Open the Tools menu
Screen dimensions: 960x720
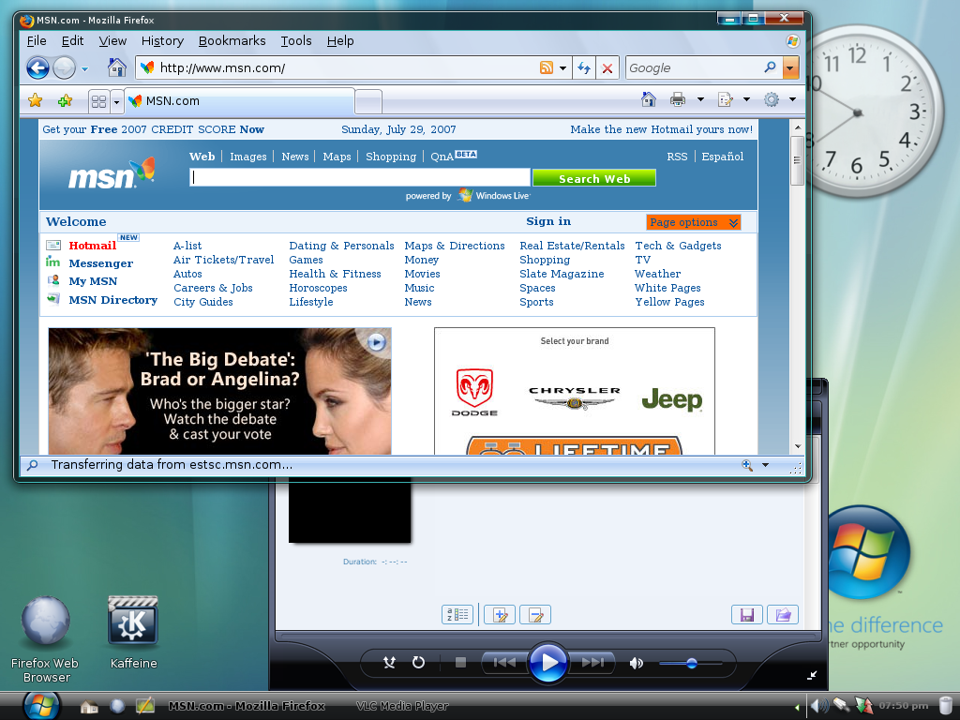click(296, 41)
